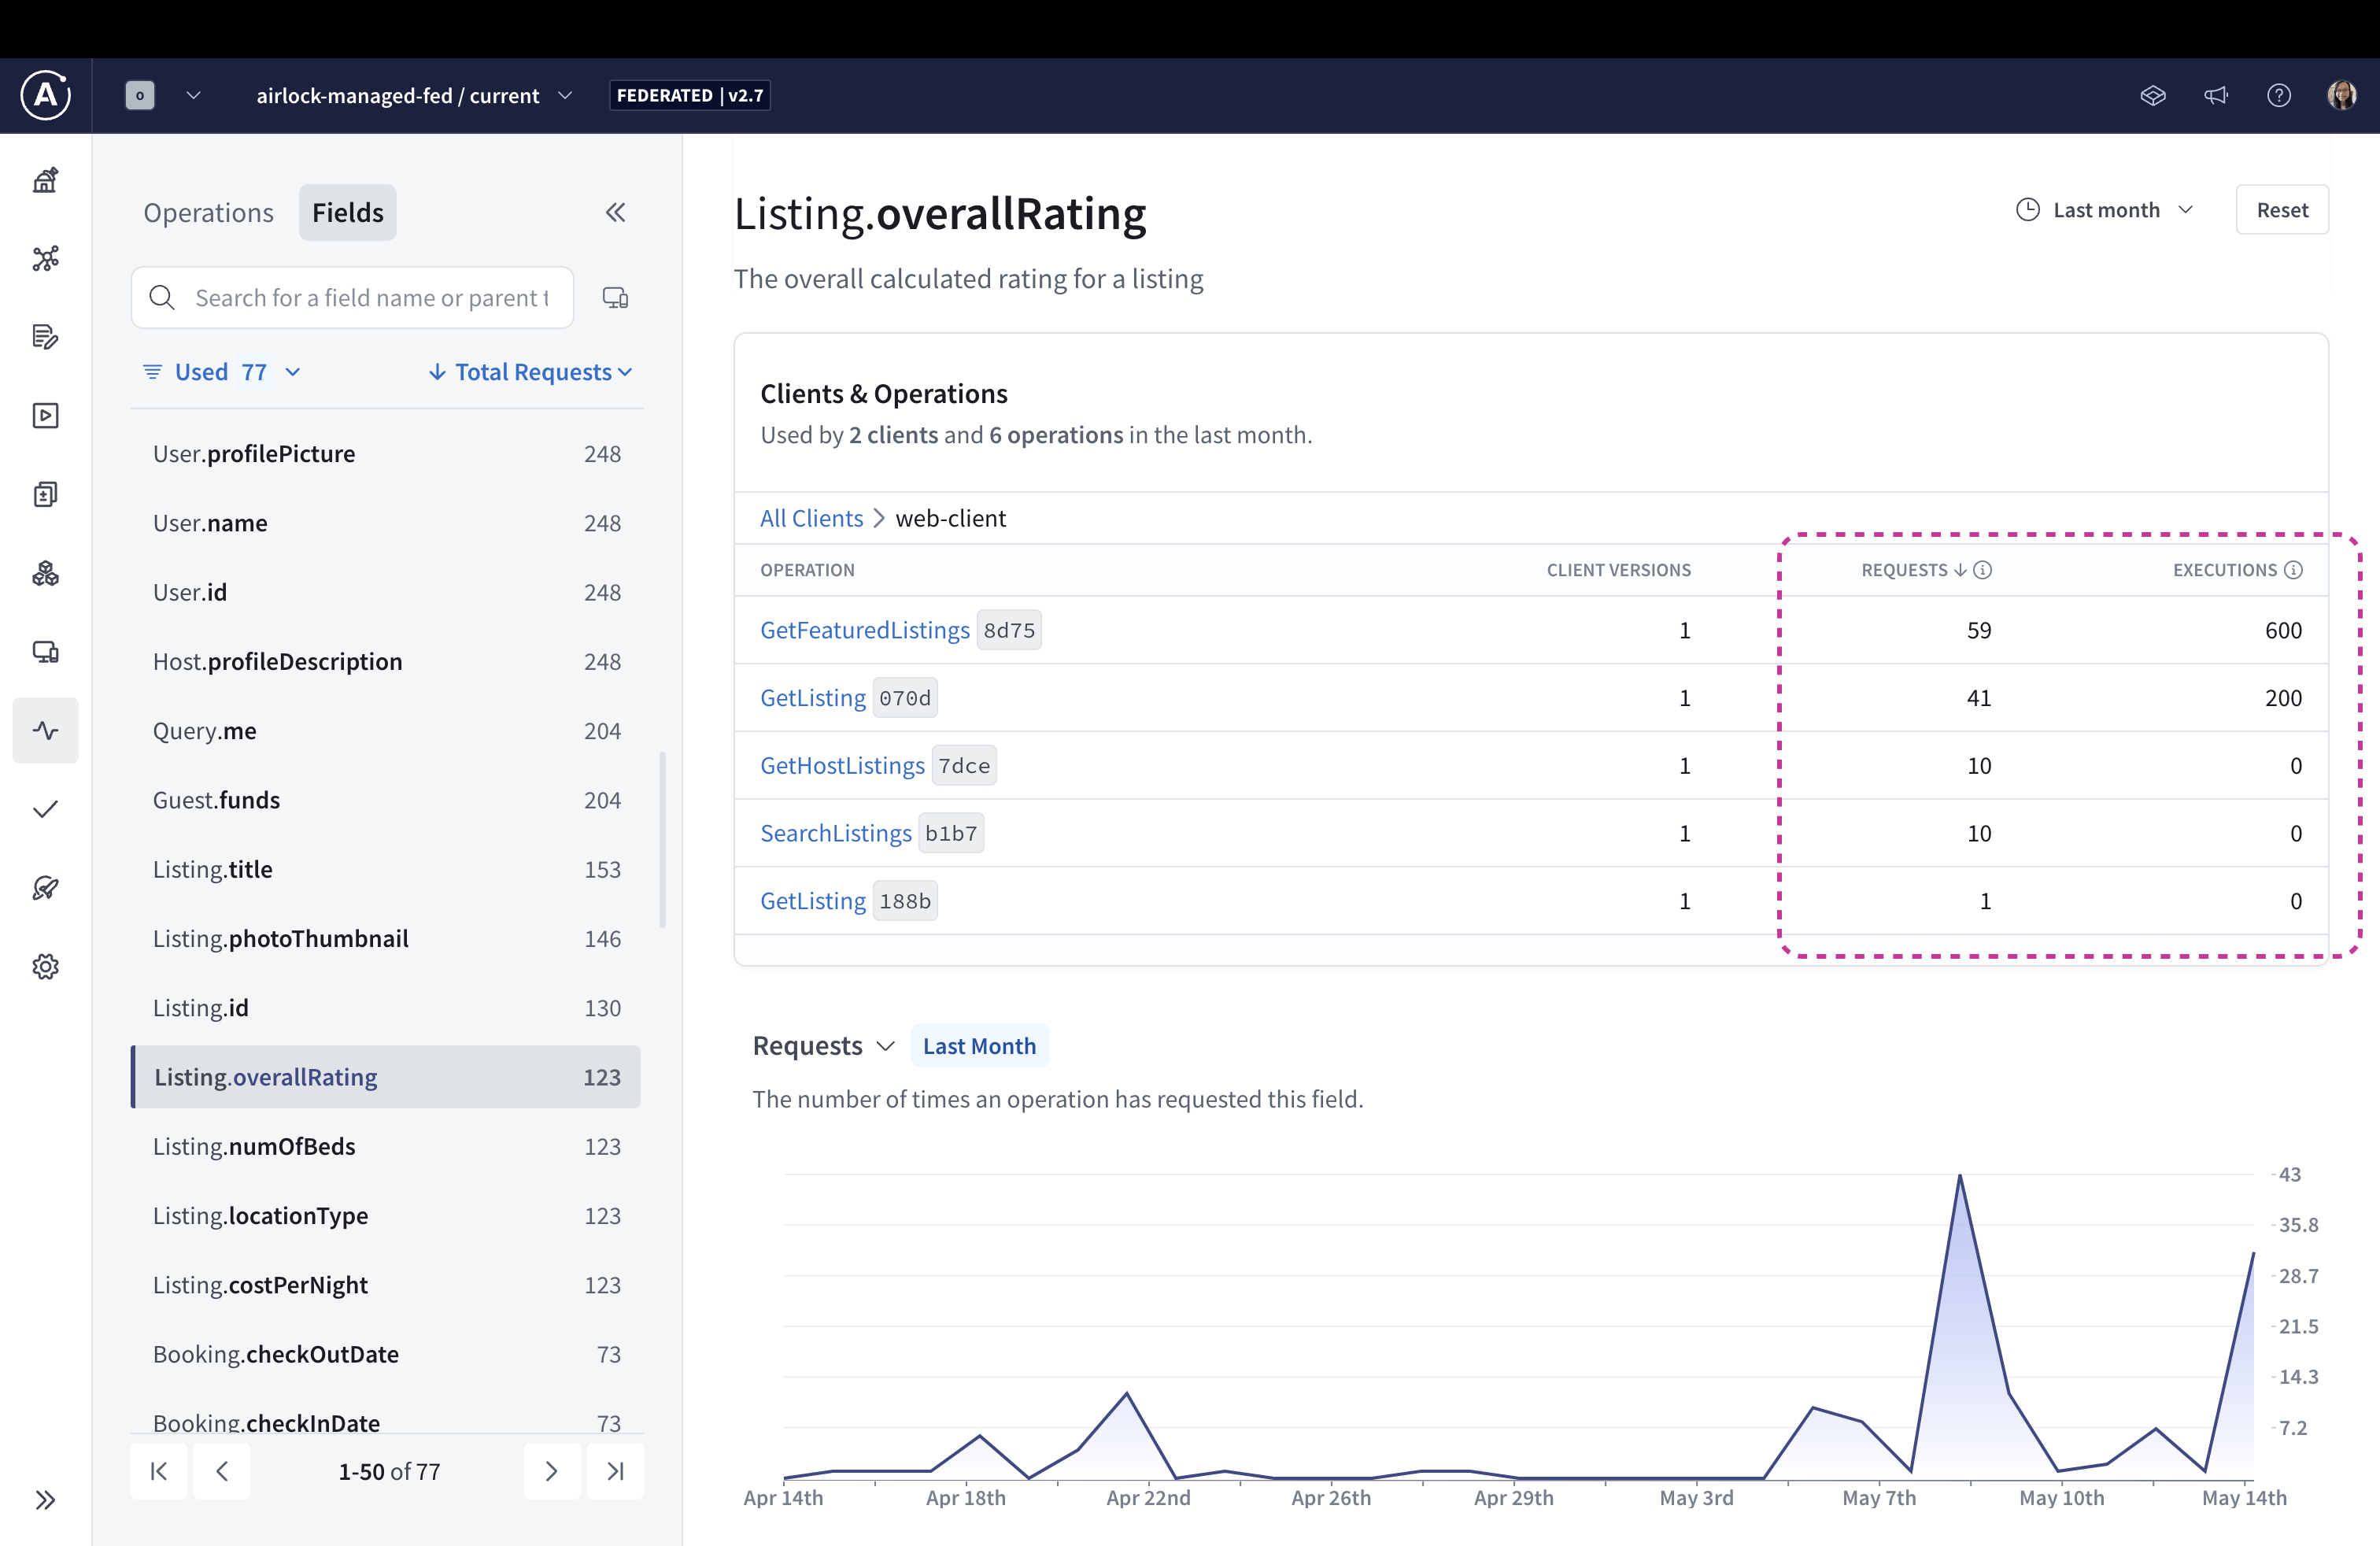The image size is (2380, 1546).
Task: Open the Checks checkmark icon in the sidebar
Action: click(45, 809)
